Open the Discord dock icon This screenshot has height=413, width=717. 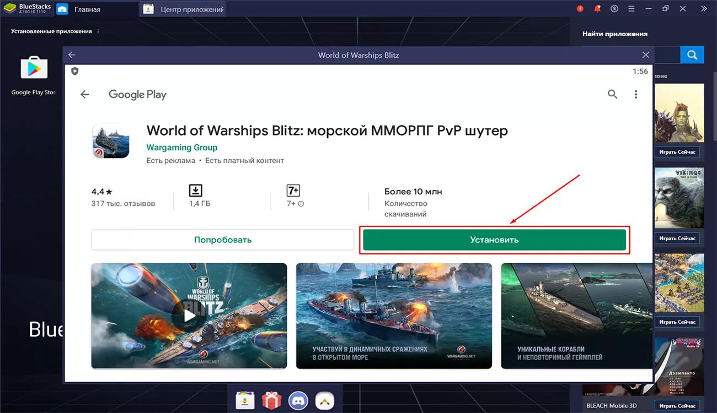[x=298, y=400]
